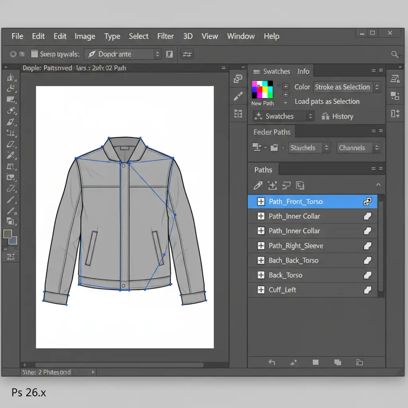This screenshot has height=408, width=408.
Task: Toggle the plus box beside Path_Right_Sleeve
Action: point(261,246)
